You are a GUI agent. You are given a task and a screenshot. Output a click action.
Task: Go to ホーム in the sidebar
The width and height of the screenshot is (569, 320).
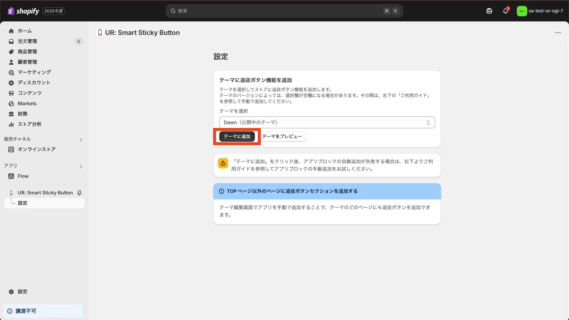(x=44, y=31)
